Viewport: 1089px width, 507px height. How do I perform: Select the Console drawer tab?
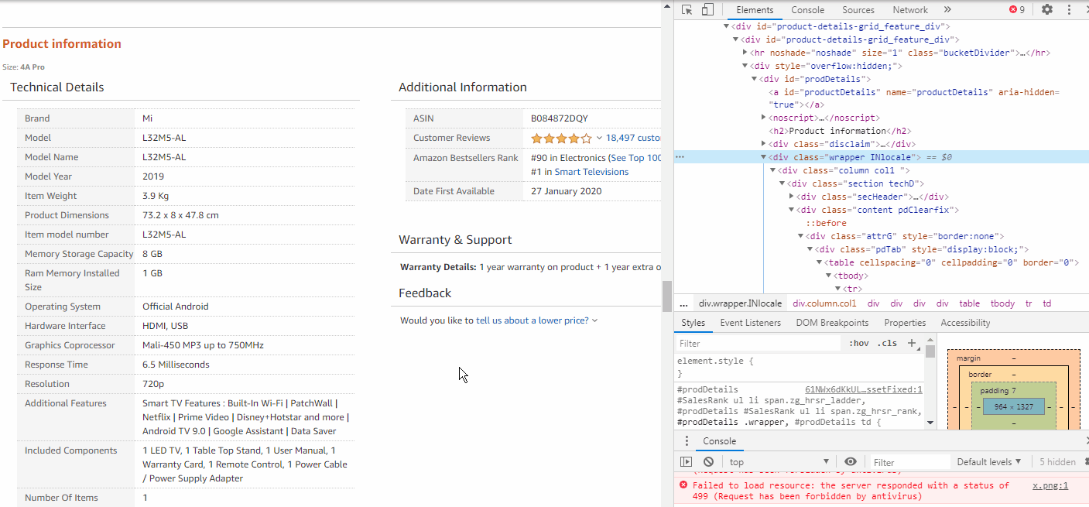point(719,441)
